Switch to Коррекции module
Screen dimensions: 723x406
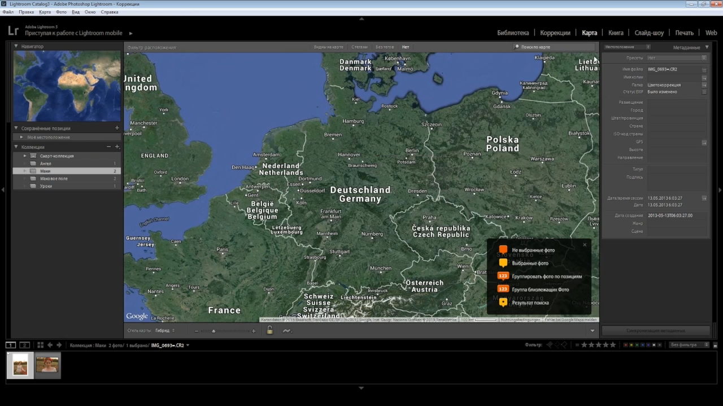coord(555,33)
